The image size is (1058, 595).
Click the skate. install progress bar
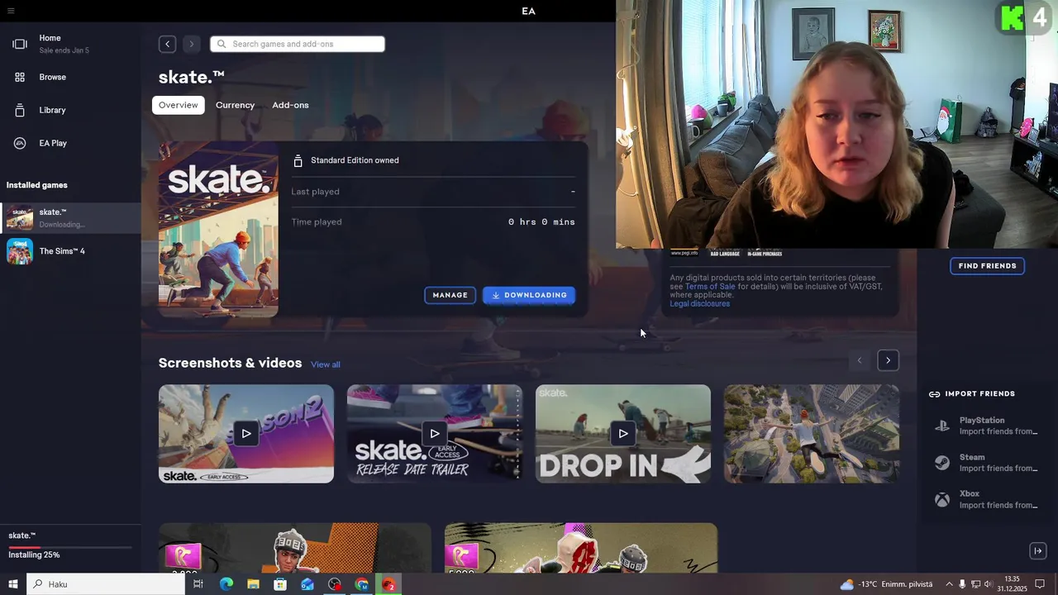pos(70,547)
